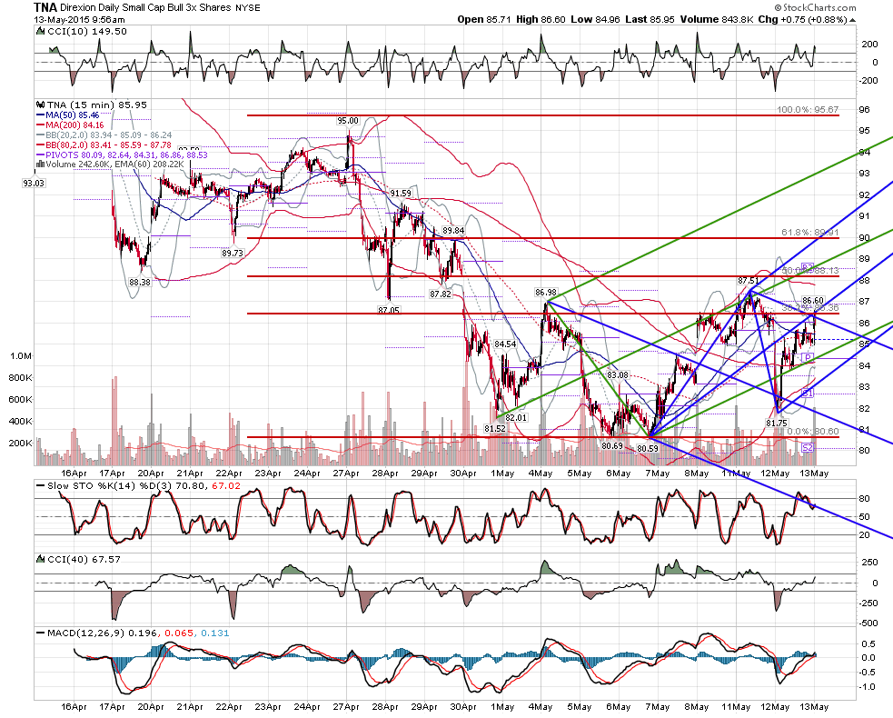
Task: Click the CCI(40) indicator panel icon
Action: tap(41, 560)
